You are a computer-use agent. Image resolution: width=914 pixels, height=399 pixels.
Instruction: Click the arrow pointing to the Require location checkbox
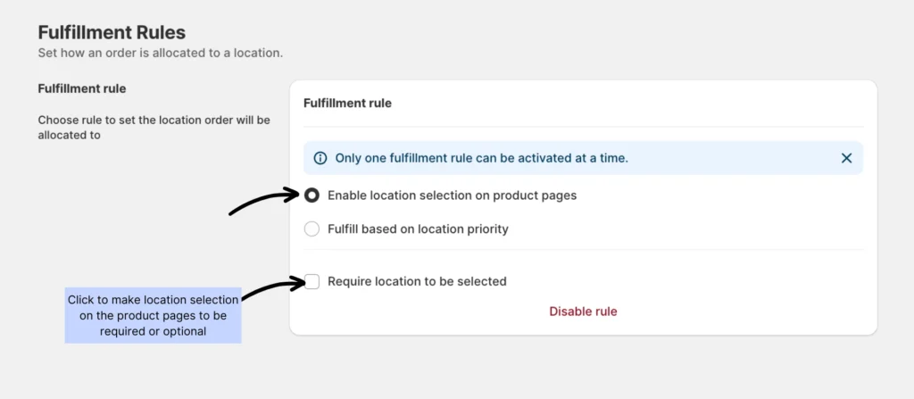(x=272, y=286)
